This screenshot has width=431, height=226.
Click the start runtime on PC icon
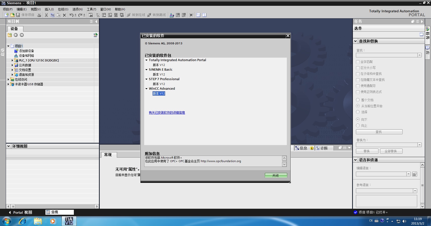pos(122,15)
